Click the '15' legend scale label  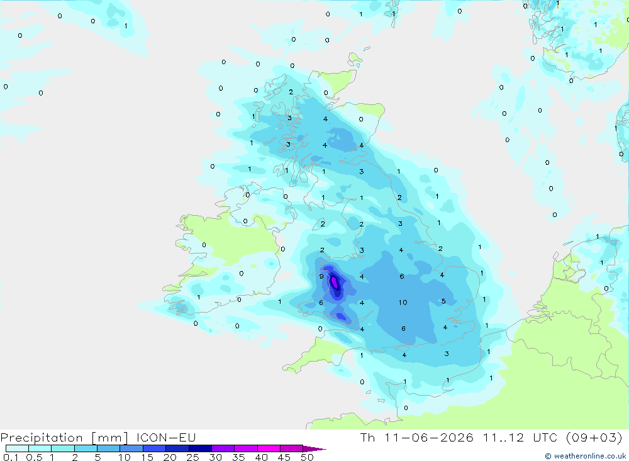pyautogui.click(x=147, y=457)
